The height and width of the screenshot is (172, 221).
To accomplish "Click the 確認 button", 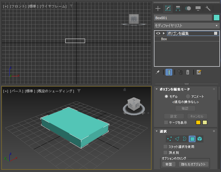I will pos(185,108).
